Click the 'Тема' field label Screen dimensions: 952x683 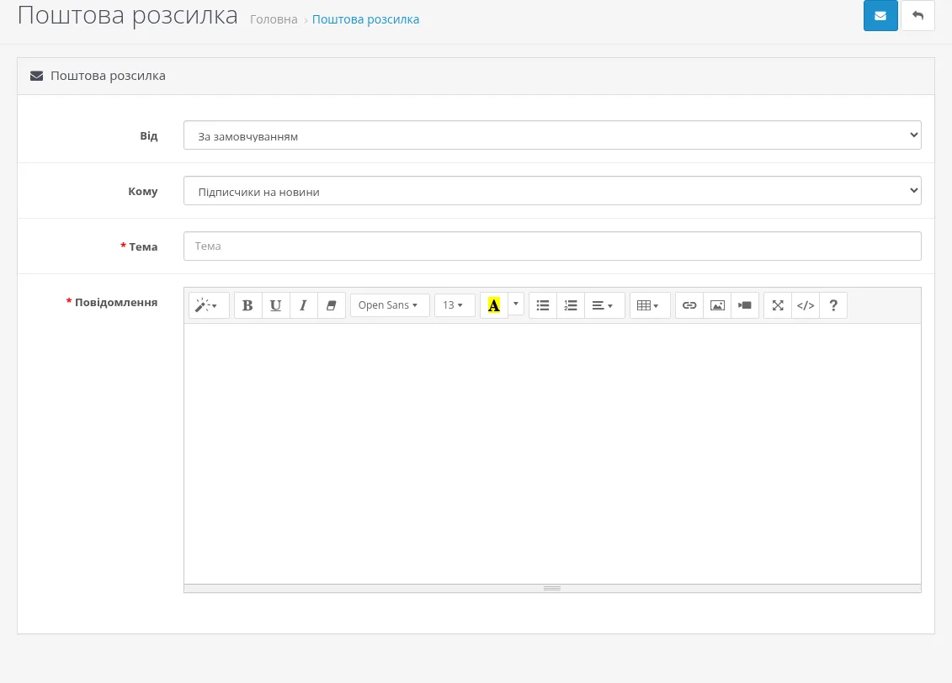click(x=143, y=247)
